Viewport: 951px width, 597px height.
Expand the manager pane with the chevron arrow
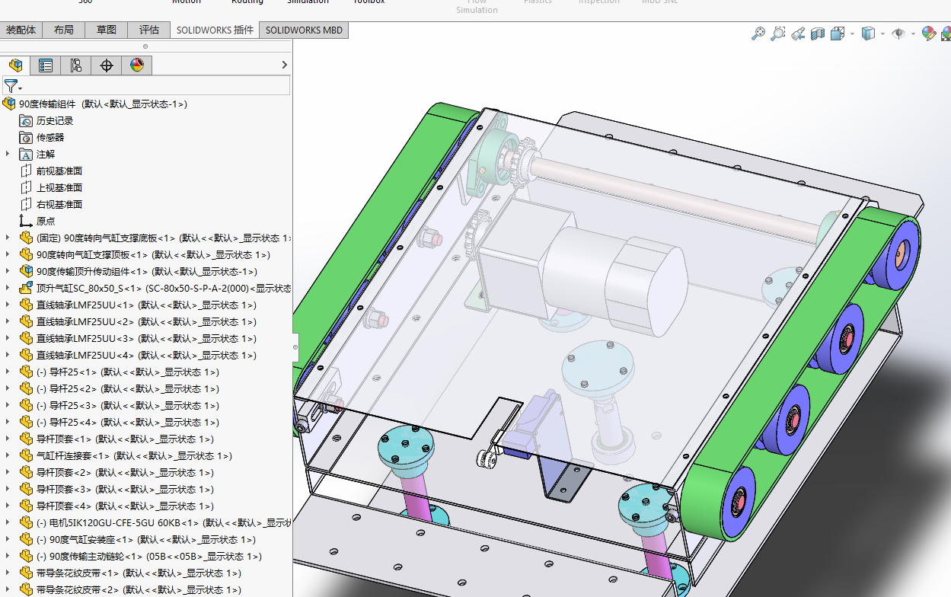point(284,65)
